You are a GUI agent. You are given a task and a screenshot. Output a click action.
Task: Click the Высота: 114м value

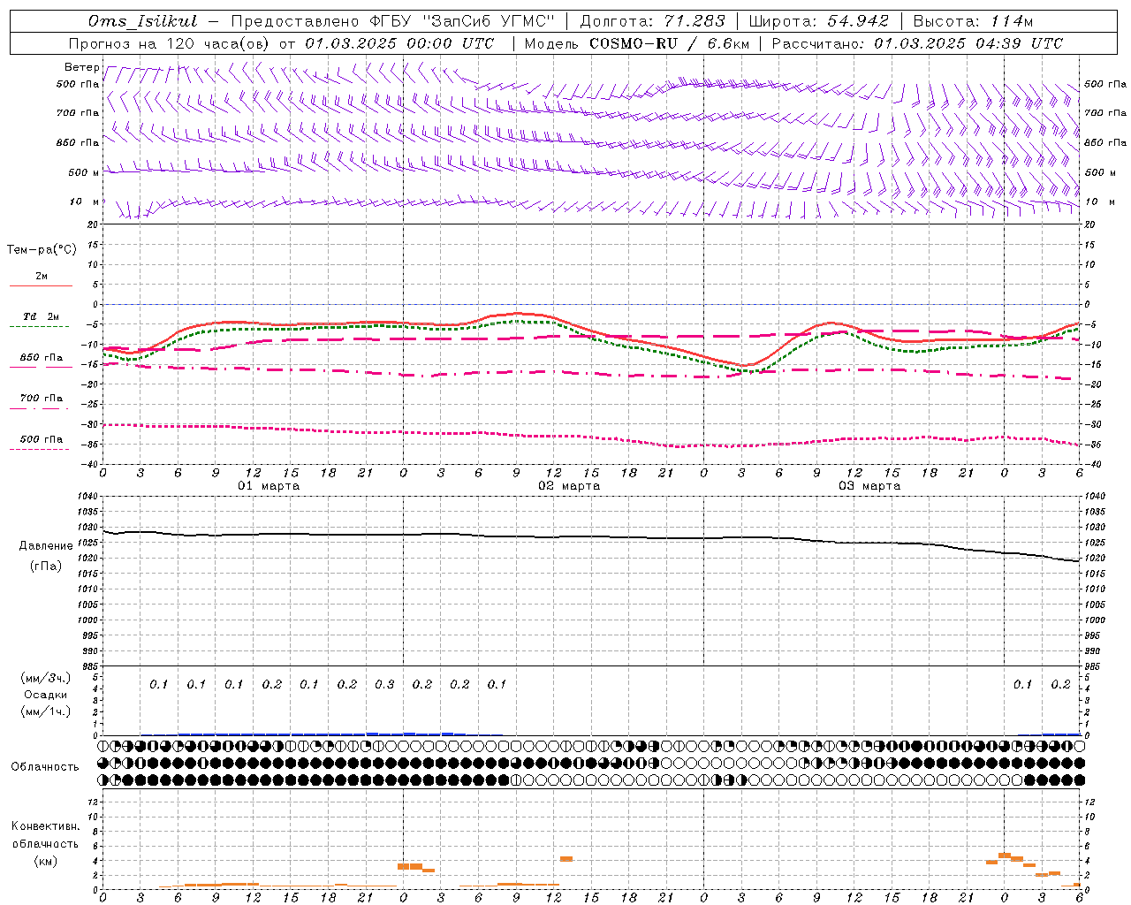pos(973,21)
